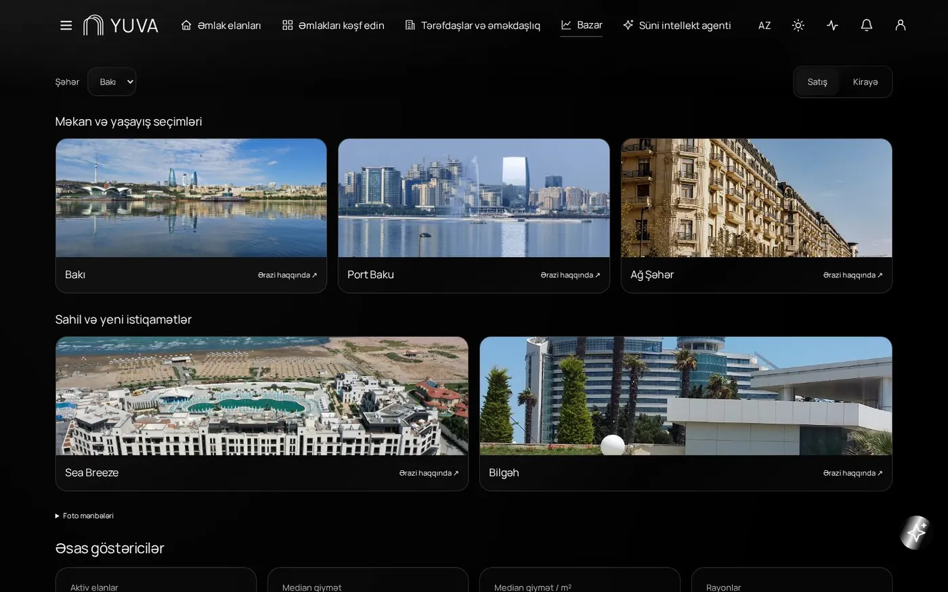Viewport: 948px width, 592px height.
Task: Open Ərazi haqqında link for Bakı
Action: (287, 275)
